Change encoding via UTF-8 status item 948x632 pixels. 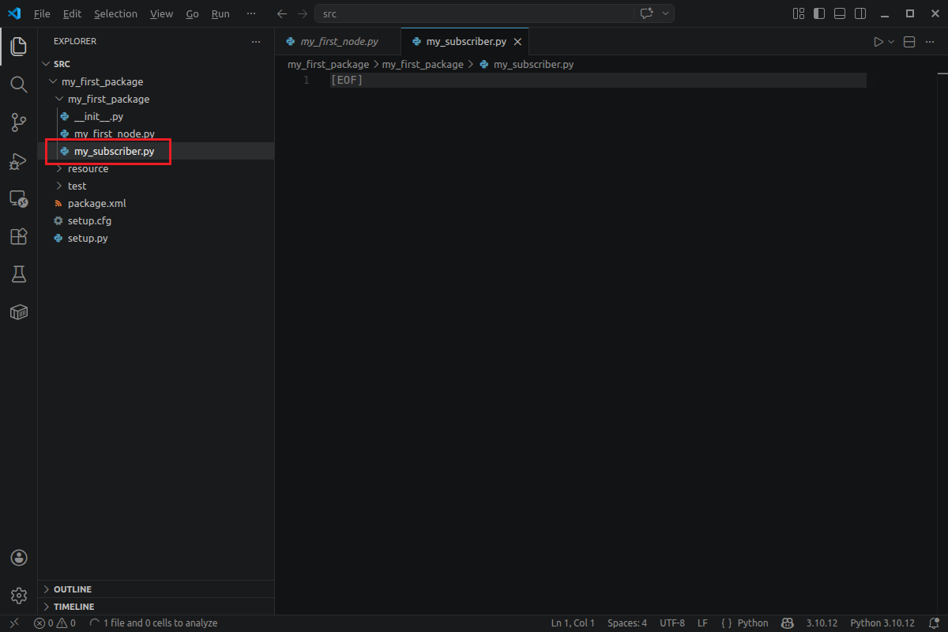click(x=672, y=623)
